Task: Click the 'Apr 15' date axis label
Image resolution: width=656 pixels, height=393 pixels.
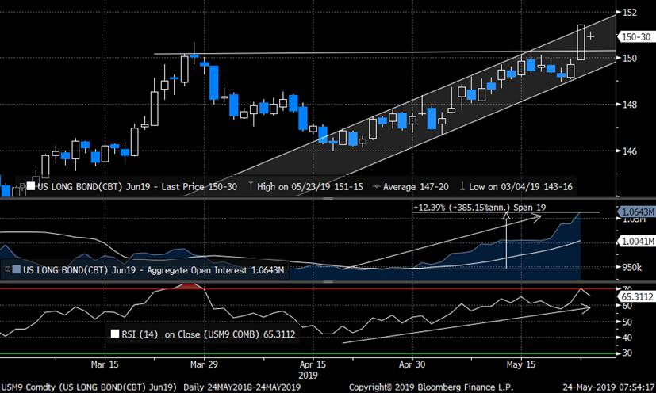Action: (x=313, y=364)
